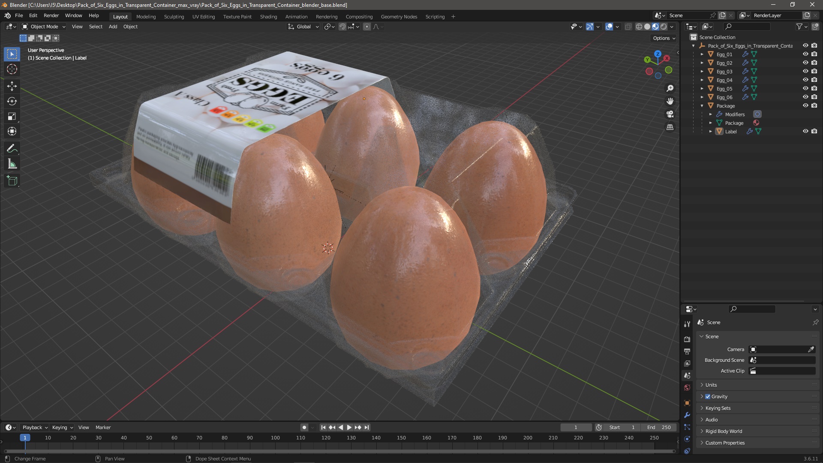Expand the Units panel
Viewport: 823px width, 463px height.
[711, 385]
